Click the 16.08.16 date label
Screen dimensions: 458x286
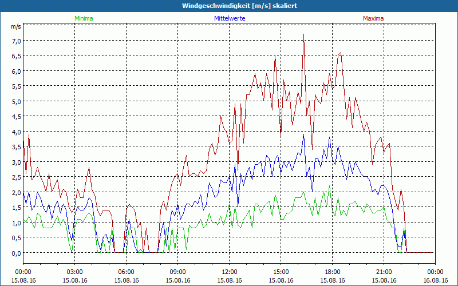[435, 280]
